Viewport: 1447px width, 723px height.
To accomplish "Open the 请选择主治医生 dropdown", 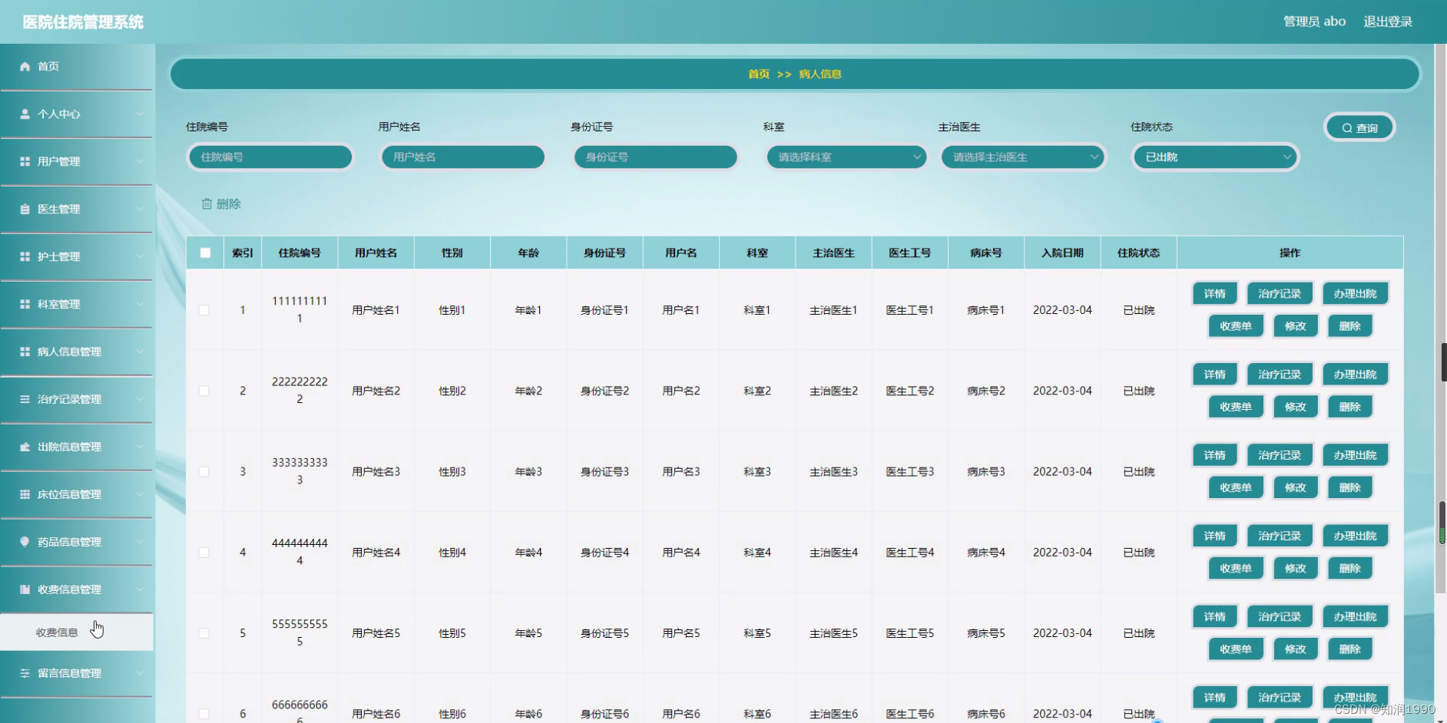I will point(1022,157).
